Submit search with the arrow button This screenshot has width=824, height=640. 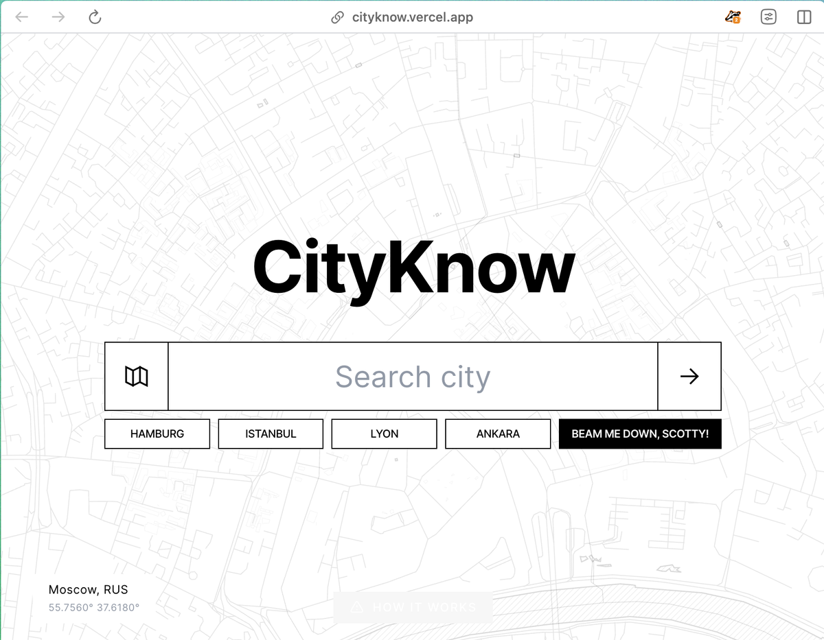pos(689,376)
